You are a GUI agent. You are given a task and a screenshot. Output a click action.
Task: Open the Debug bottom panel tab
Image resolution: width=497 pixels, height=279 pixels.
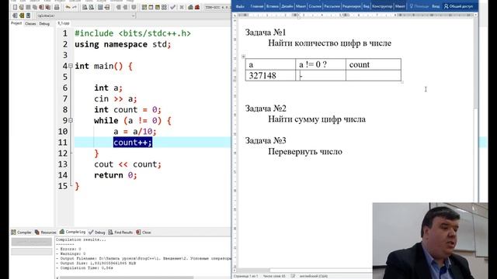(x=96, y=232)
